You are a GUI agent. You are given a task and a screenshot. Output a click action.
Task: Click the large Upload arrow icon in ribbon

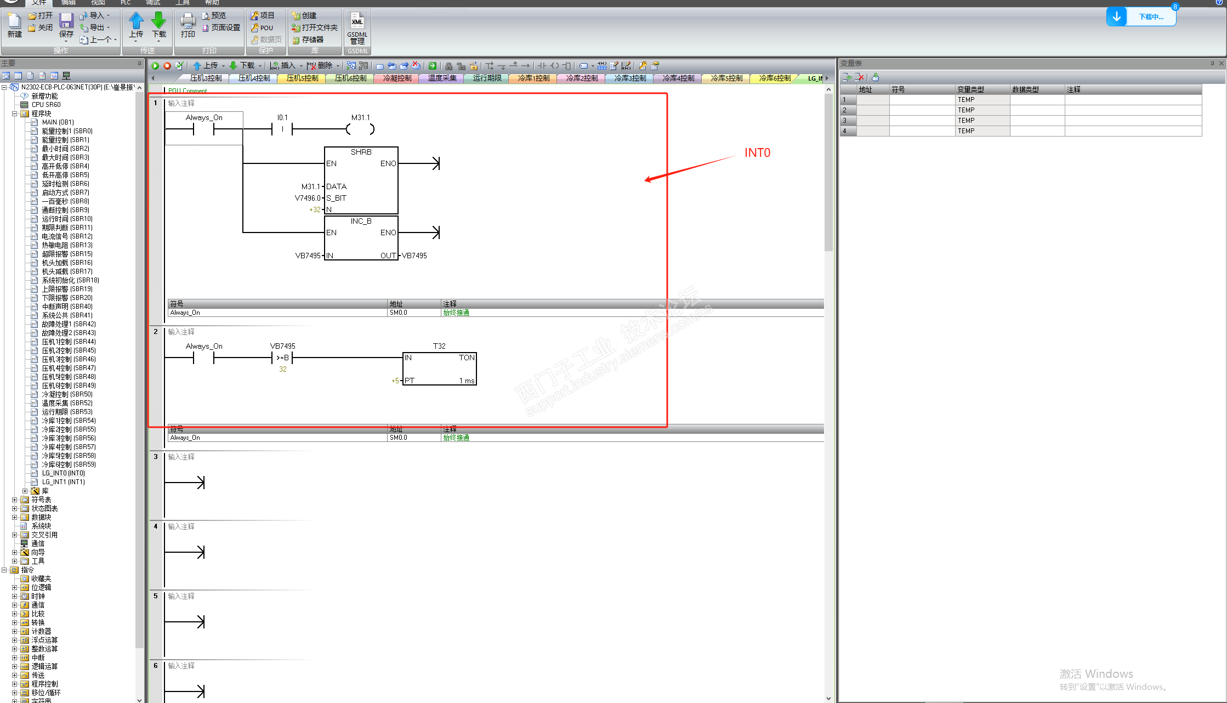pos(136,22)
